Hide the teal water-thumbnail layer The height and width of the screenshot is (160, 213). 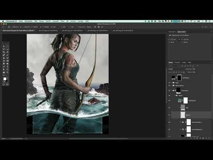(170, 100)
